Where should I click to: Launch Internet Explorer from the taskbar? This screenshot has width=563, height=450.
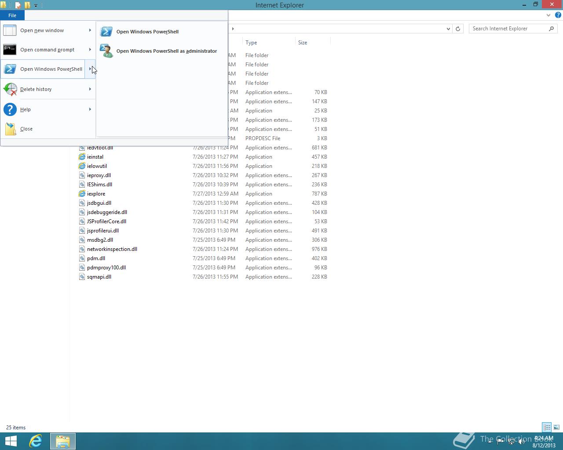36,441
